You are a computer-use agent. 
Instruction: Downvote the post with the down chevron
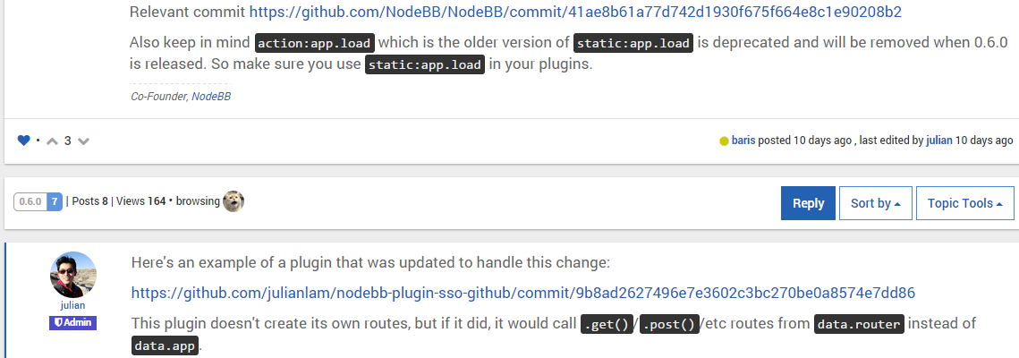[x=83, y=141]
